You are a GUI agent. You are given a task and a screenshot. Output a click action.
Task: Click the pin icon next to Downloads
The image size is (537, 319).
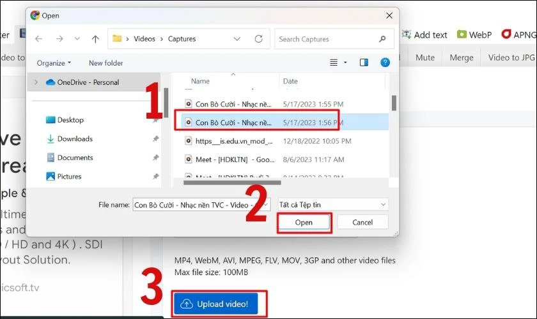click(155, 139)
